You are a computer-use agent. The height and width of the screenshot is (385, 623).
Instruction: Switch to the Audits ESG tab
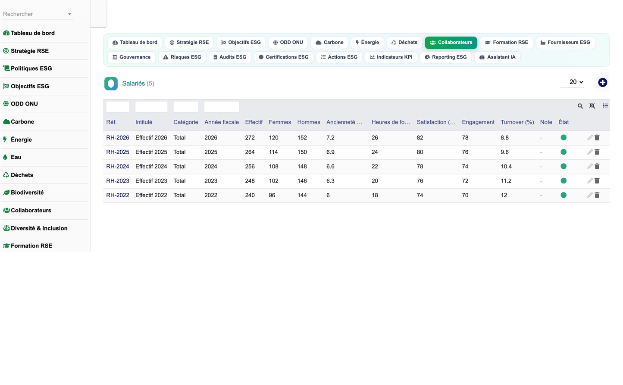pyautogui.click(x=230, y=57)
